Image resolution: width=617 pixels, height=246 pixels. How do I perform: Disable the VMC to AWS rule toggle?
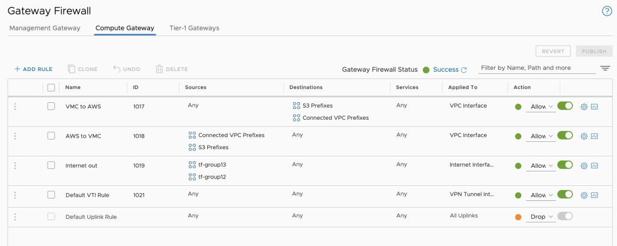565,106
